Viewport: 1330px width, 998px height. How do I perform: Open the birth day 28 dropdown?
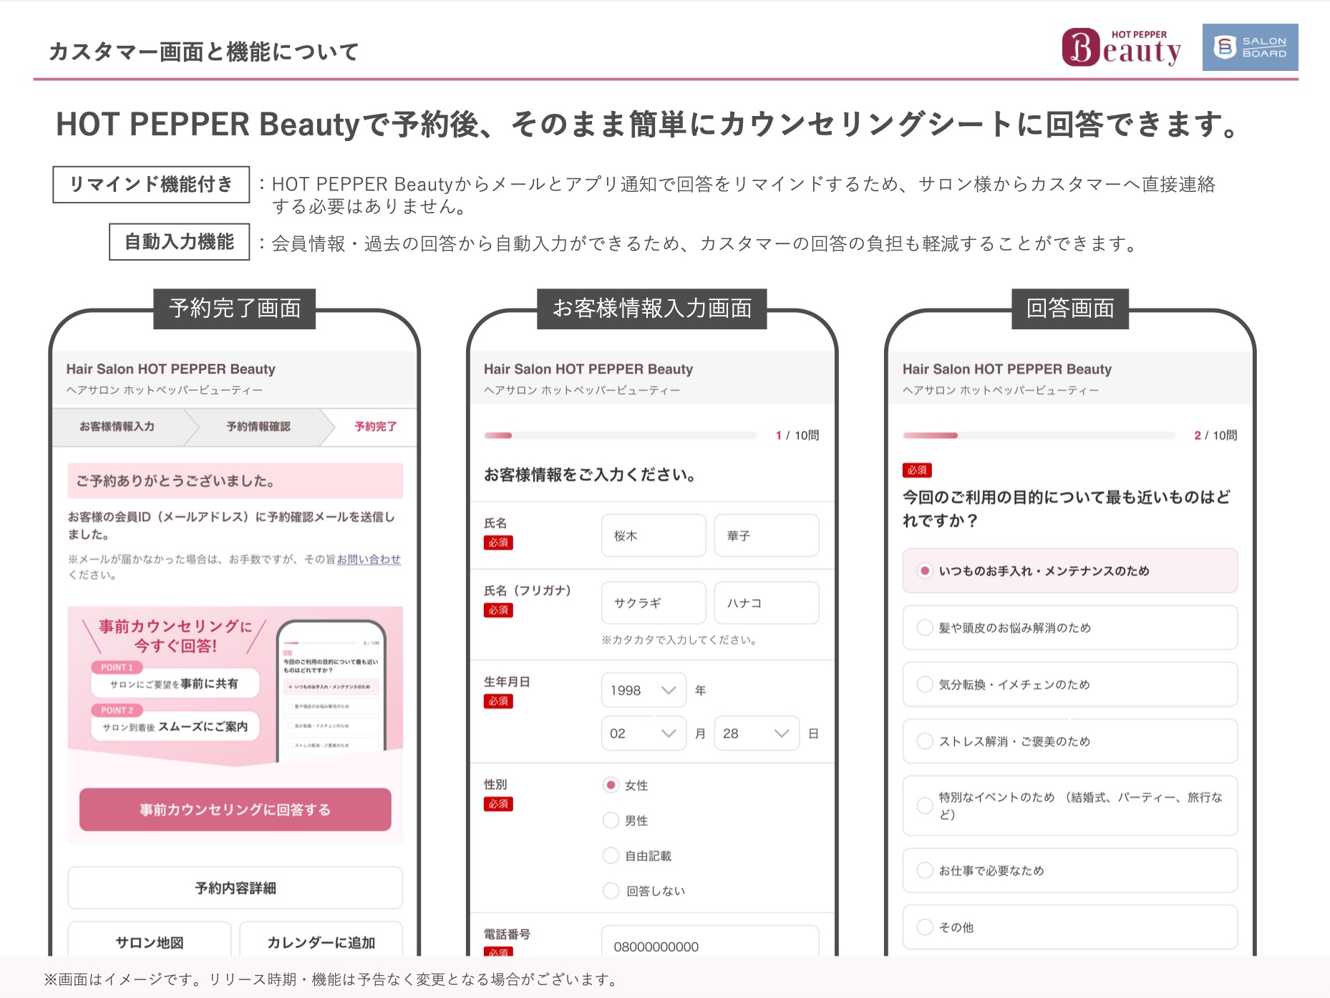[756, 733]
